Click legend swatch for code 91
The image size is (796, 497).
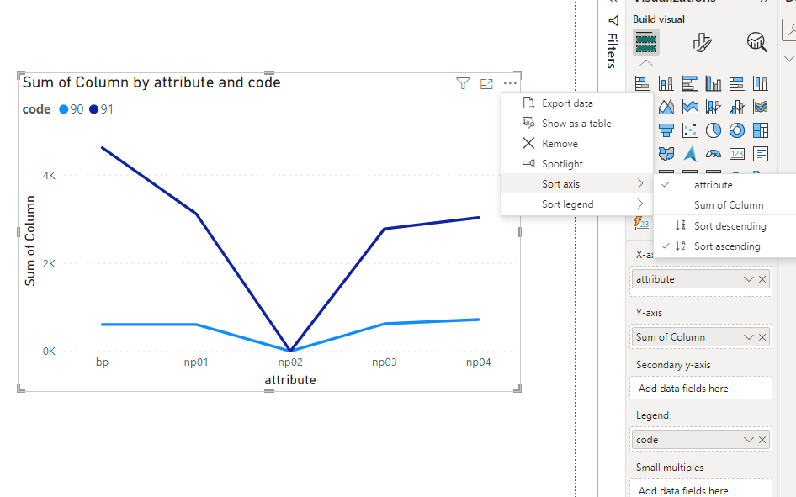[93, 109]
